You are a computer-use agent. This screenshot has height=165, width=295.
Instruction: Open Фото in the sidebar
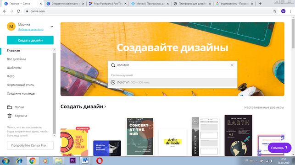coord(11,76)
